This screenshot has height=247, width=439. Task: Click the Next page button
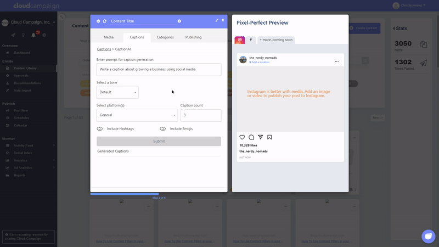point(378,117)
